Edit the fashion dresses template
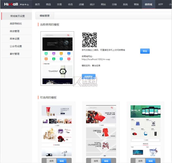 pyautogui.click(x=106, y=161)
